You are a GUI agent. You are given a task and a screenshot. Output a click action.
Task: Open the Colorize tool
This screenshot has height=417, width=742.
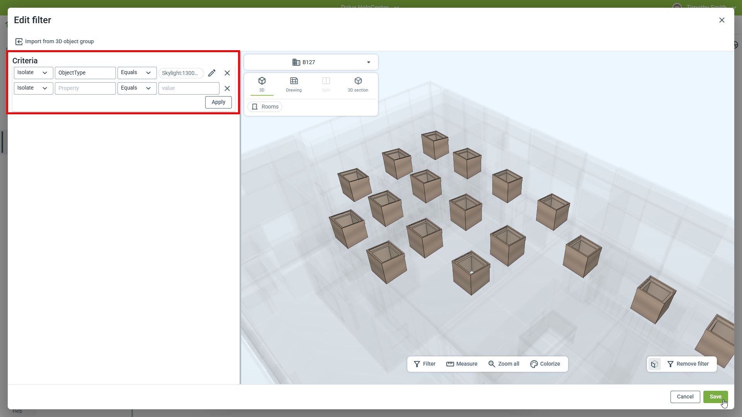pos(545,364)
